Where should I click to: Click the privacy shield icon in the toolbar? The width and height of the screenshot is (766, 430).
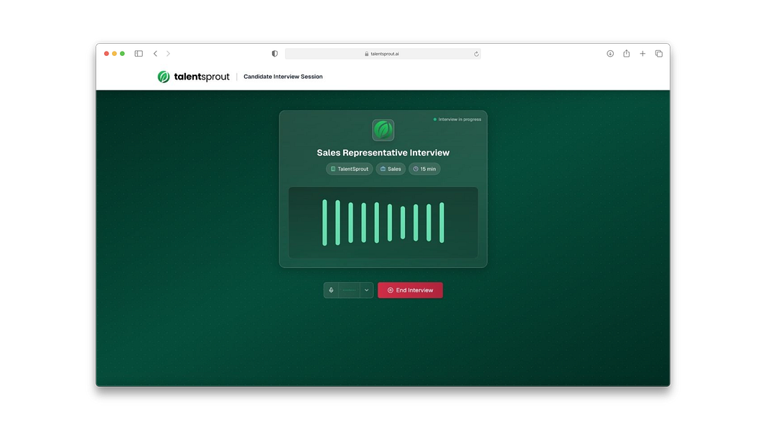pyautogui.click(x=274, y=53)
